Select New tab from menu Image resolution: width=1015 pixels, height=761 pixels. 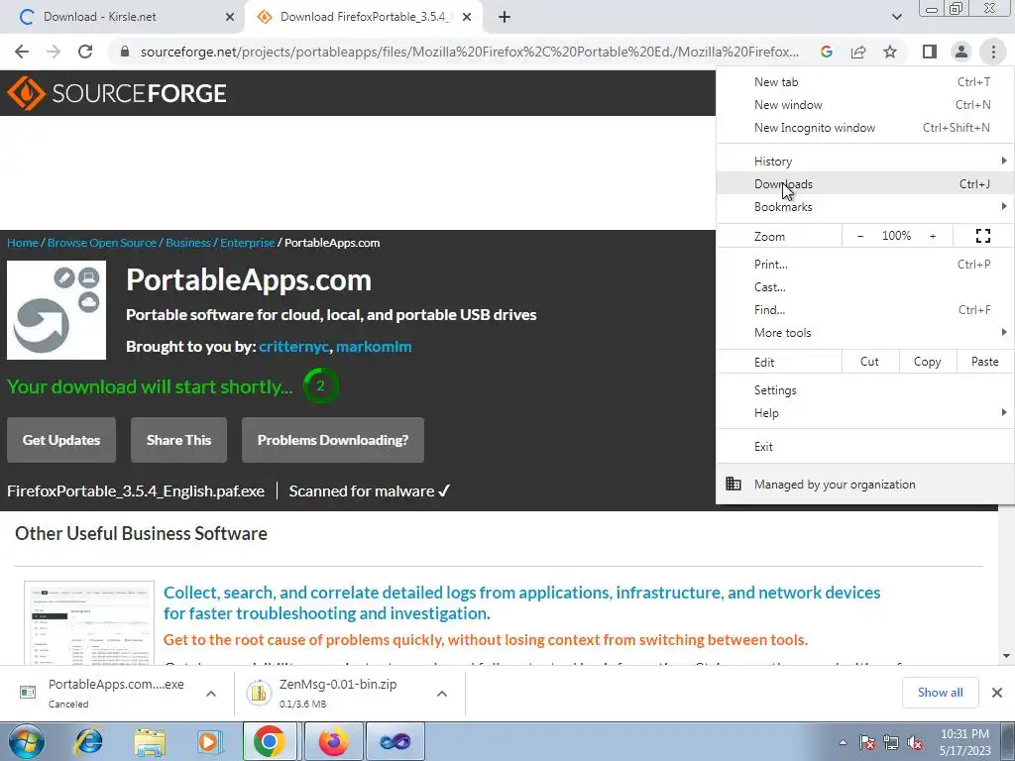865,82
